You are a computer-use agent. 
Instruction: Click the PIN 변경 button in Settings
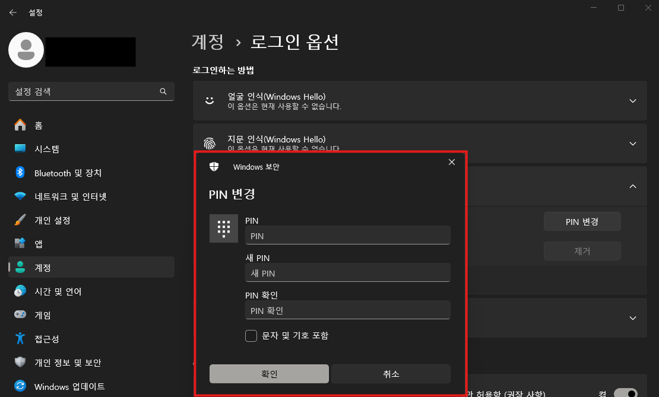tap(582, 221)
